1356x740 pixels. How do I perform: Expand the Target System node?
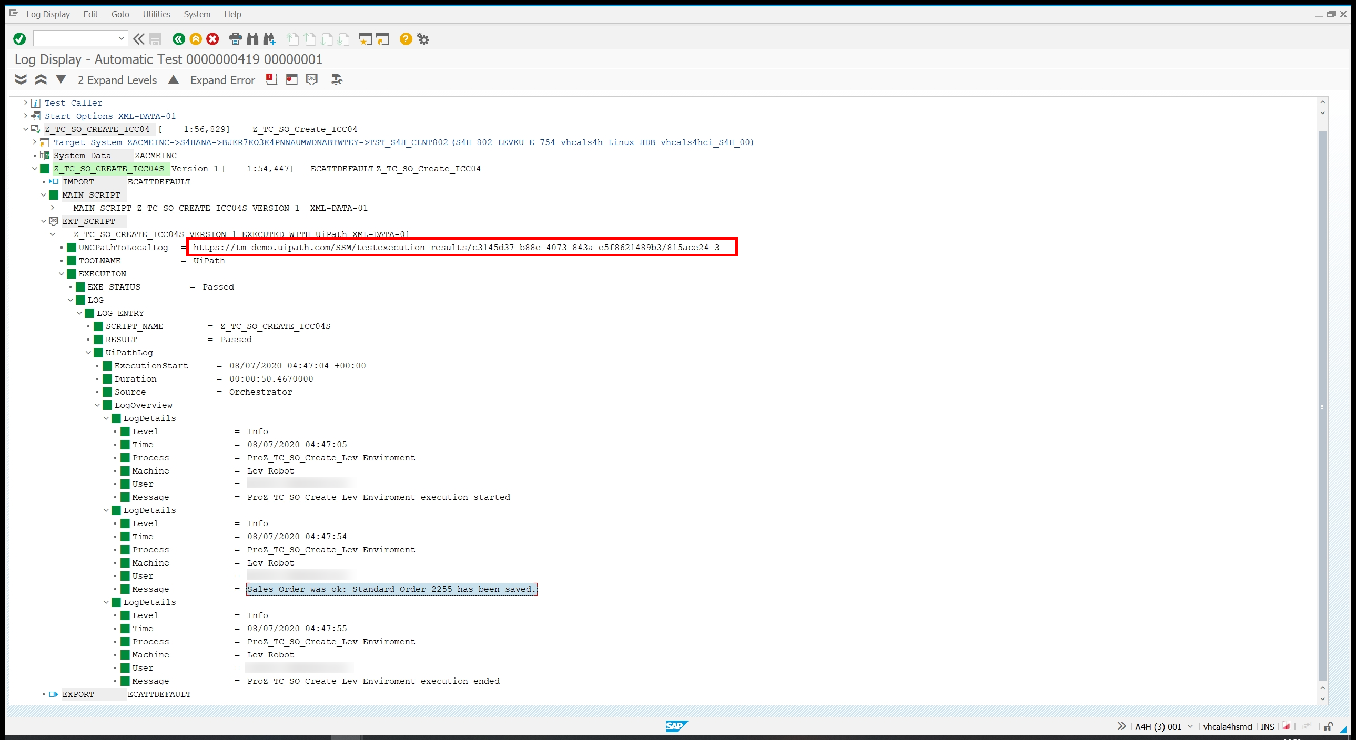pyautogui.click(x=35, y=142)
